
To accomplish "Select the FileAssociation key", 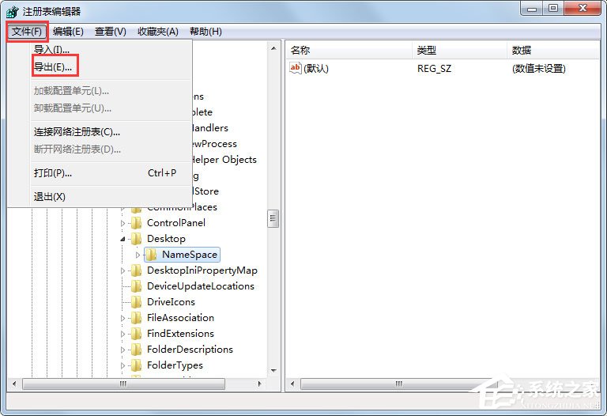I will [180, 318].
